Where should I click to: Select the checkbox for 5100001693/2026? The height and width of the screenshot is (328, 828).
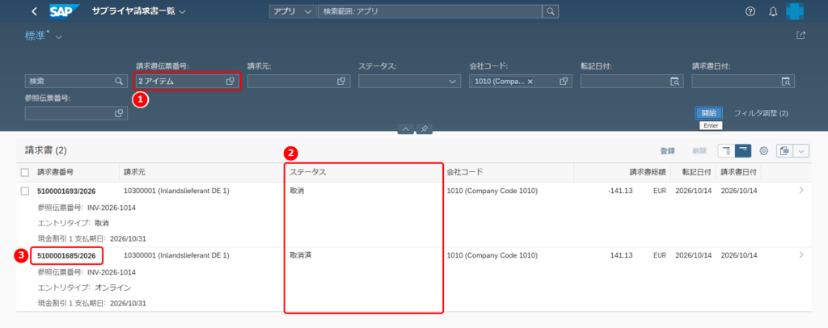click(25, 191)
